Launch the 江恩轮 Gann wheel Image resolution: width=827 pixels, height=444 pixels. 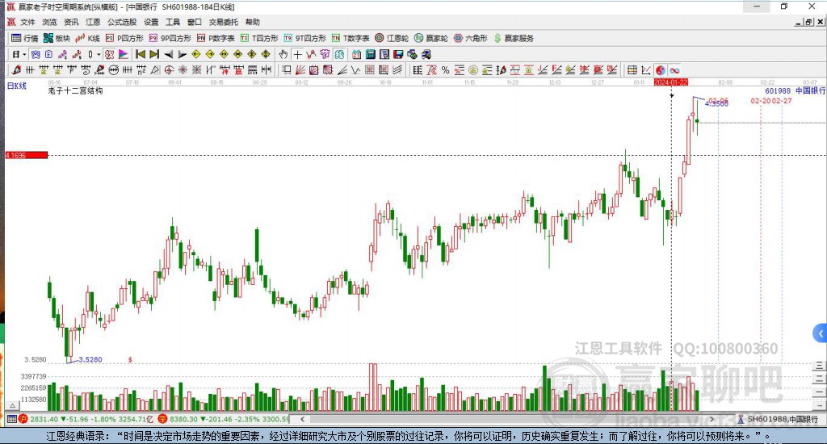[392, 38]
